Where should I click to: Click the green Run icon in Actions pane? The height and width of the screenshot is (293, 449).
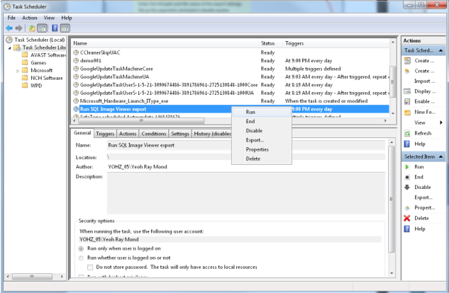point(406,166)
